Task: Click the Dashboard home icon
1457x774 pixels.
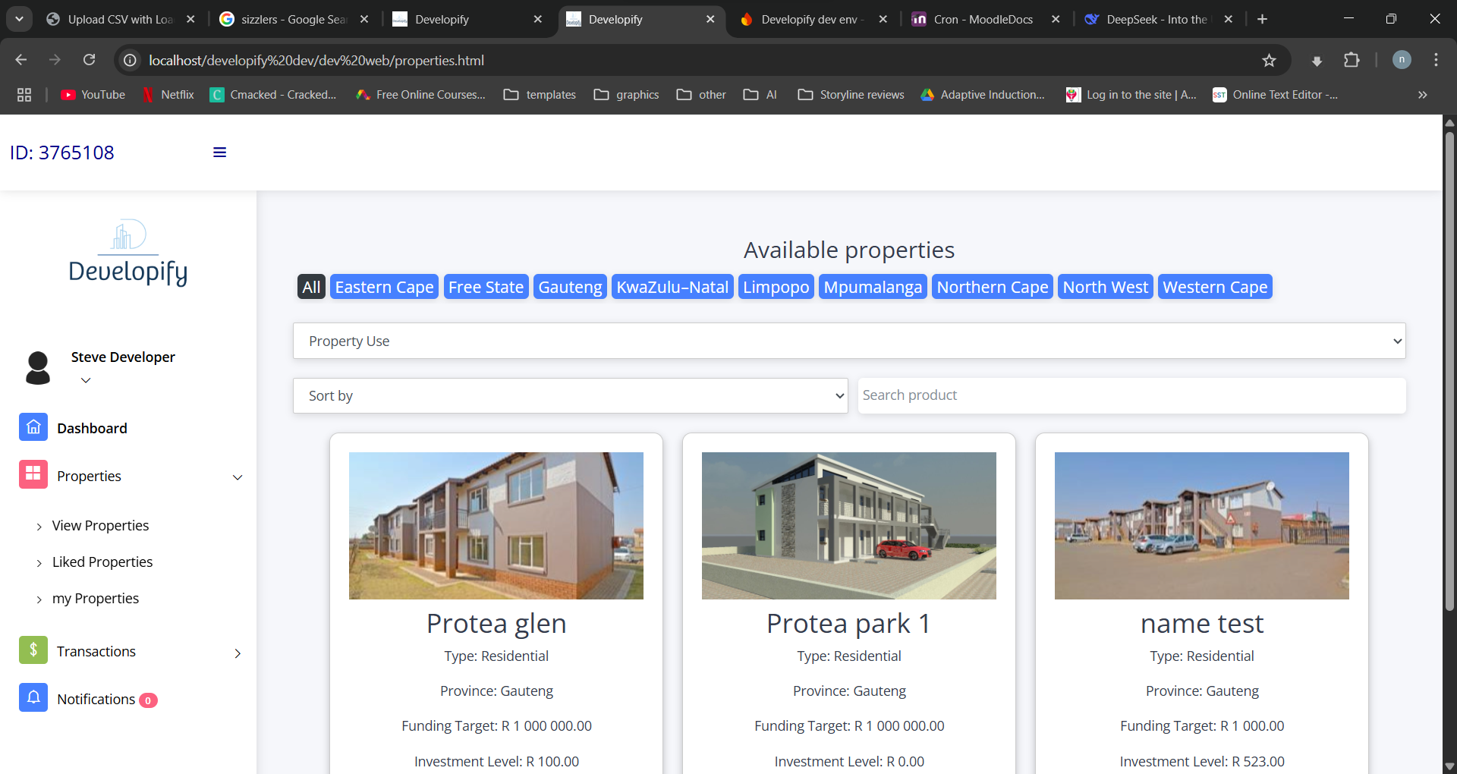Action: pyautogui.click(x=33, y=428)
